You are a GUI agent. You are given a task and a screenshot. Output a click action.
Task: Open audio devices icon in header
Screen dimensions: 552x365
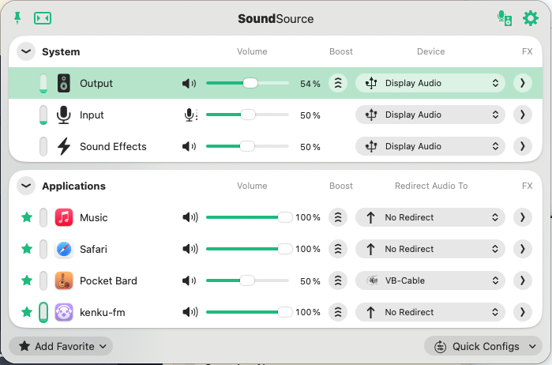point(505,18)
